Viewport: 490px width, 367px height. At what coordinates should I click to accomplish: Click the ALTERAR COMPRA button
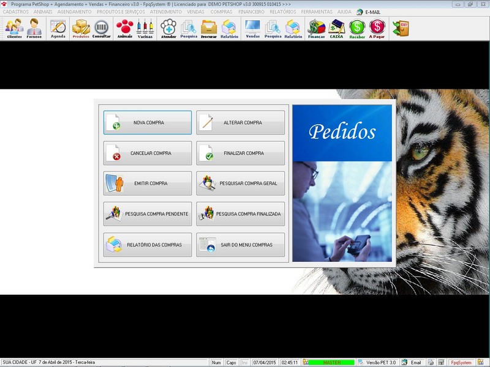point(240,122)
